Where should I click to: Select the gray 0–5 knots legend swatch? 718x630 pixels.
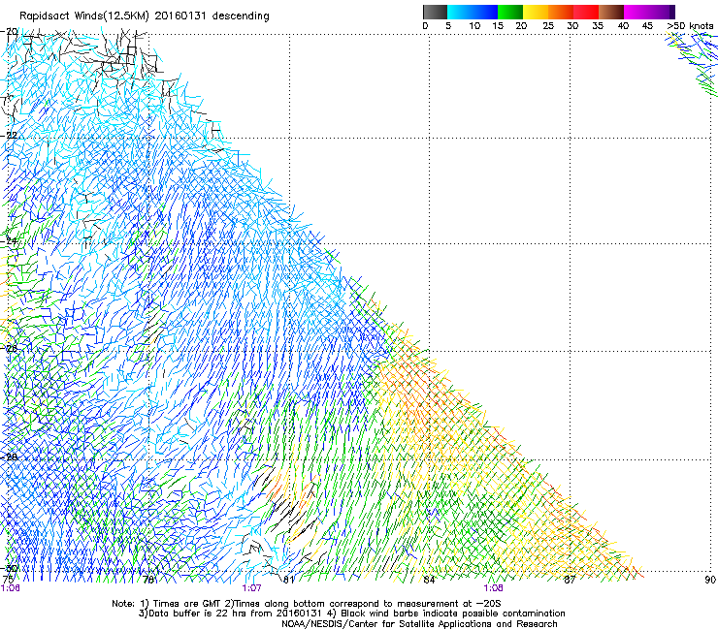pyautogui.click(x=435, y=12)
